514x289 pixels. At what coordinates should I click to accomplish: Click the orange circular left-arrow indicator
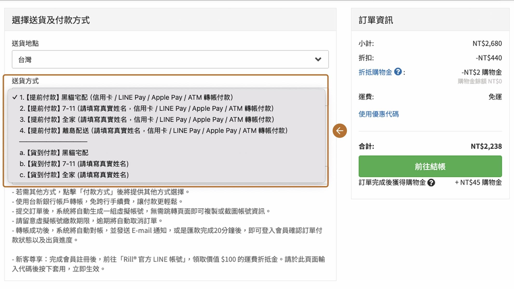click(340, 131)
